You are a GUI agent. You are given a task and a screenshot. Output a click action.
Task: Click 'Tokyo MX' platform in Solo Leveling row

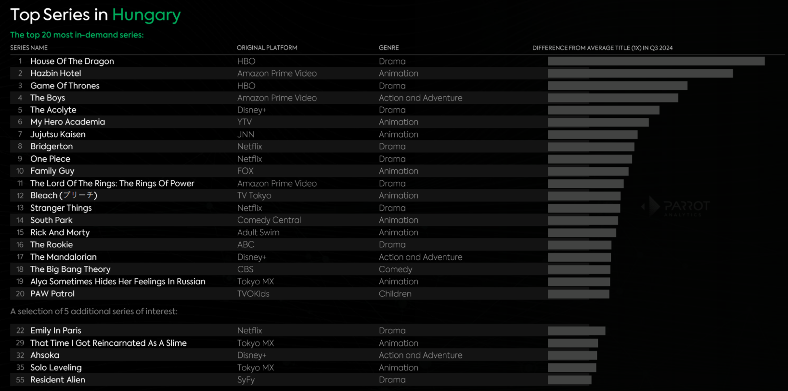tap(256, 367)
